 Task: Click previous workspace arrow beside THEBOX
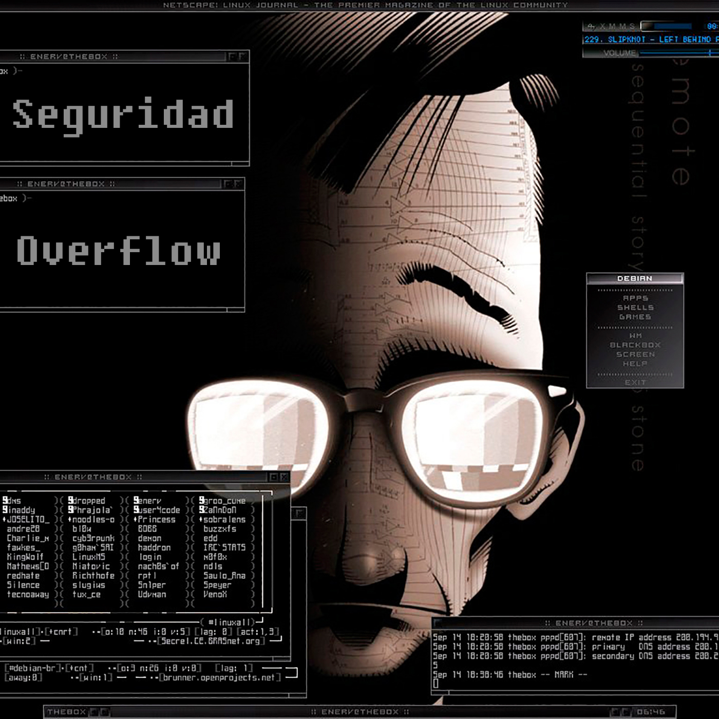pos(94,712)
